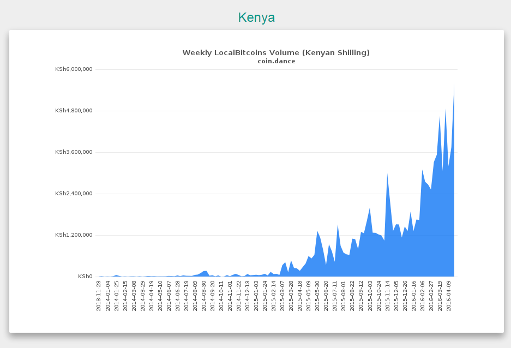Click the 2015-05-09 date label

(x=308, y=296)
